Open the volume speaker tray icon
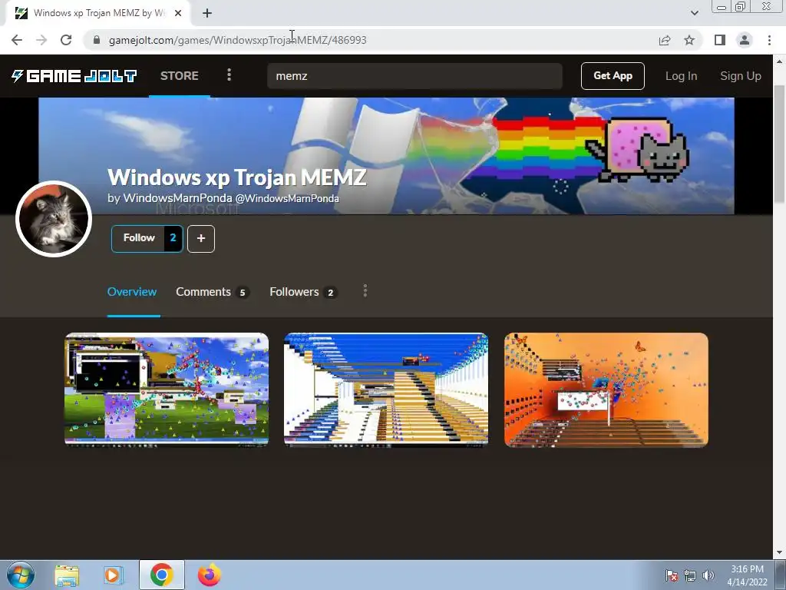 click(x=708, y=575)
